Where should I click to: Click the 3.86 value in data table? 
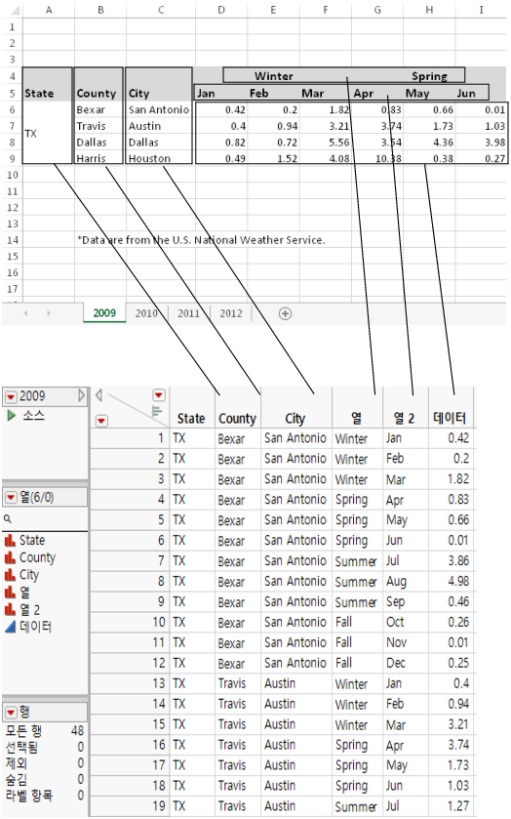pos(458,561)
